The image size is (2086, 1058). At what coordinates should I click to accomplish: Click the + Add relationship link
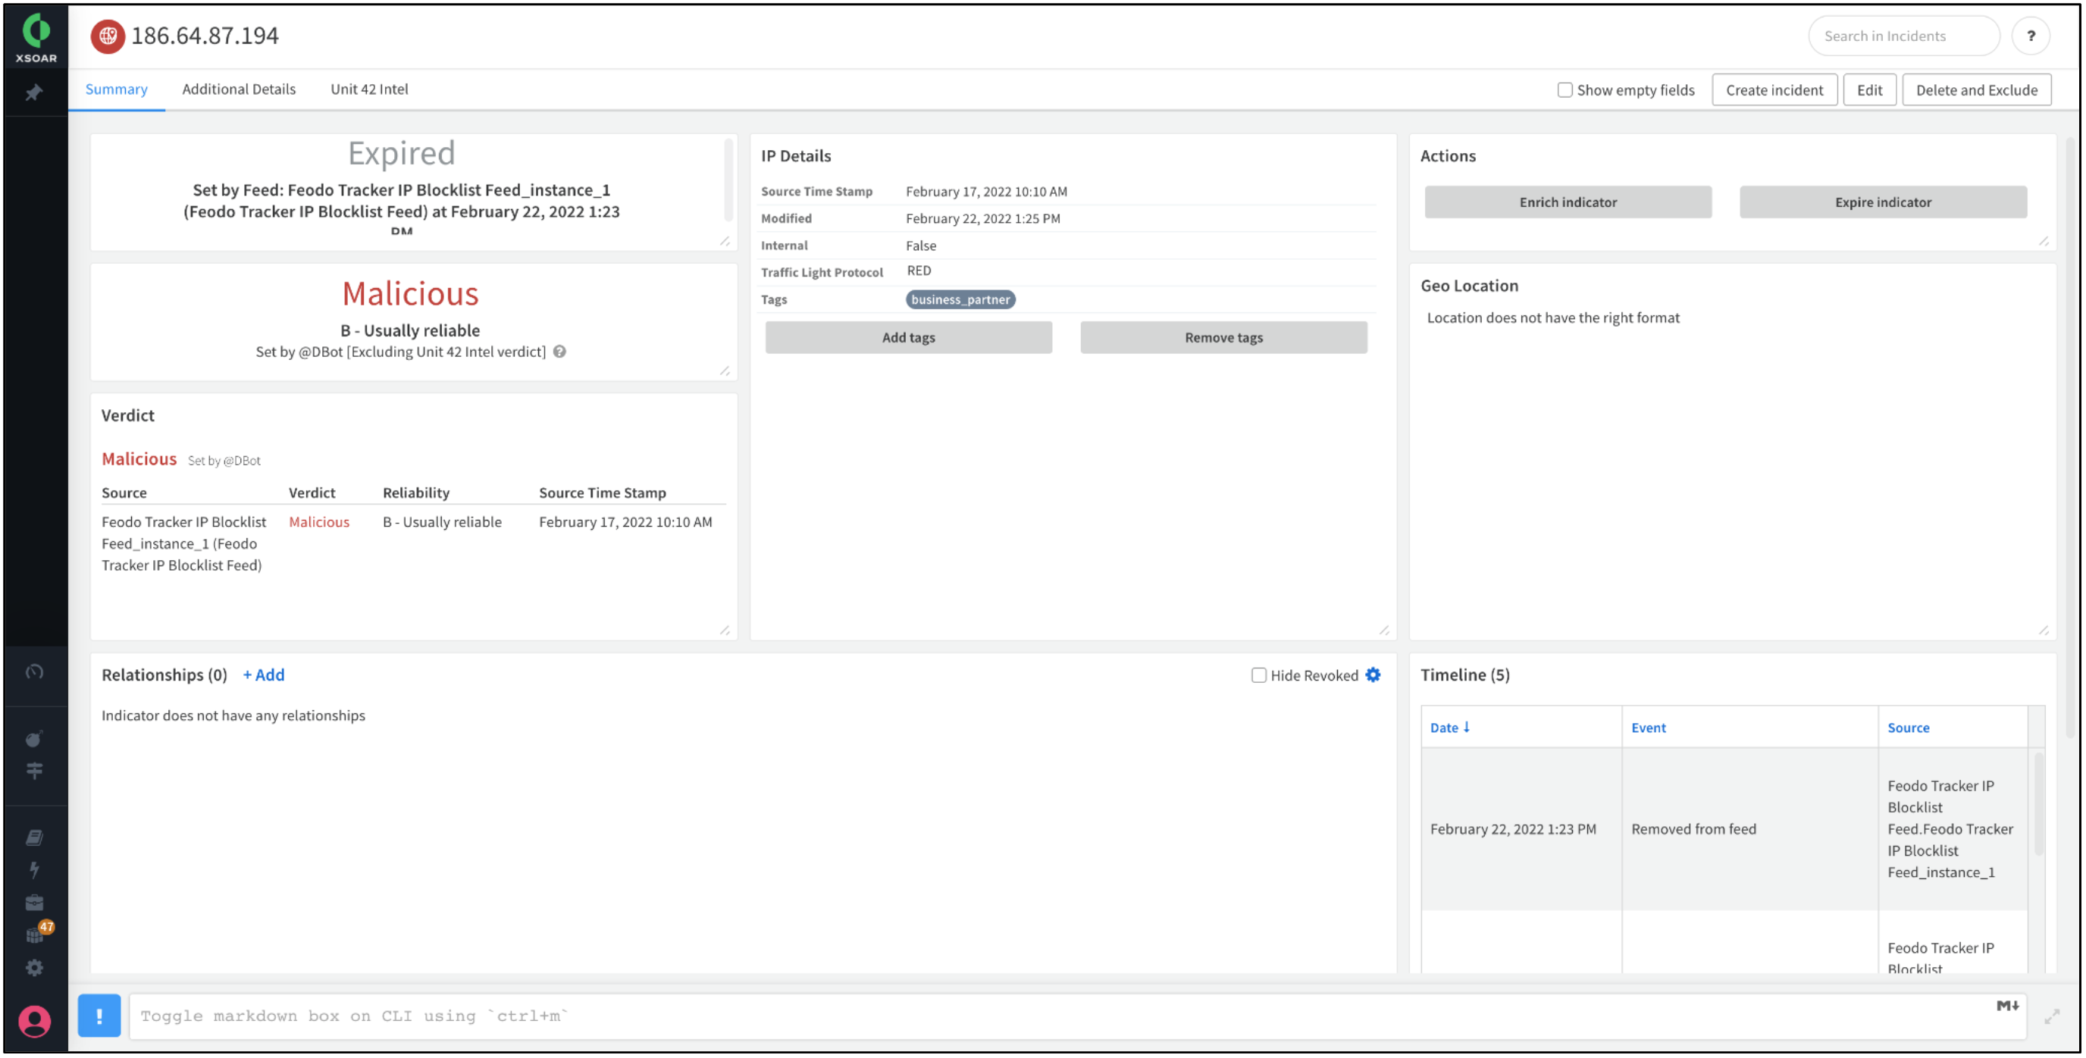pyautogui.click(x=263, y=675)
